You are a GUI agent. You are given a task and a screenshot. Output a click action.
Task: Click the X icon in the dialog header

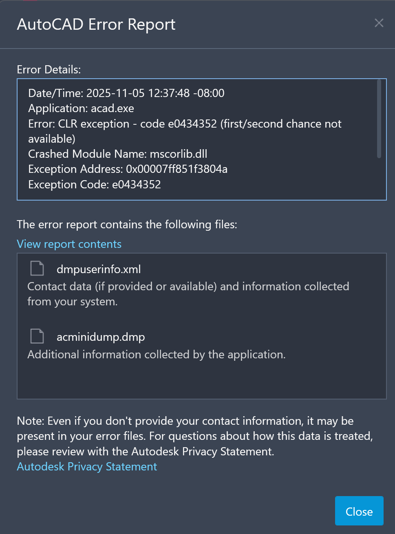click(379, 23)
